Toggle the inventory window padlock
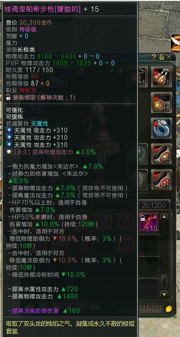 (162, 57)
